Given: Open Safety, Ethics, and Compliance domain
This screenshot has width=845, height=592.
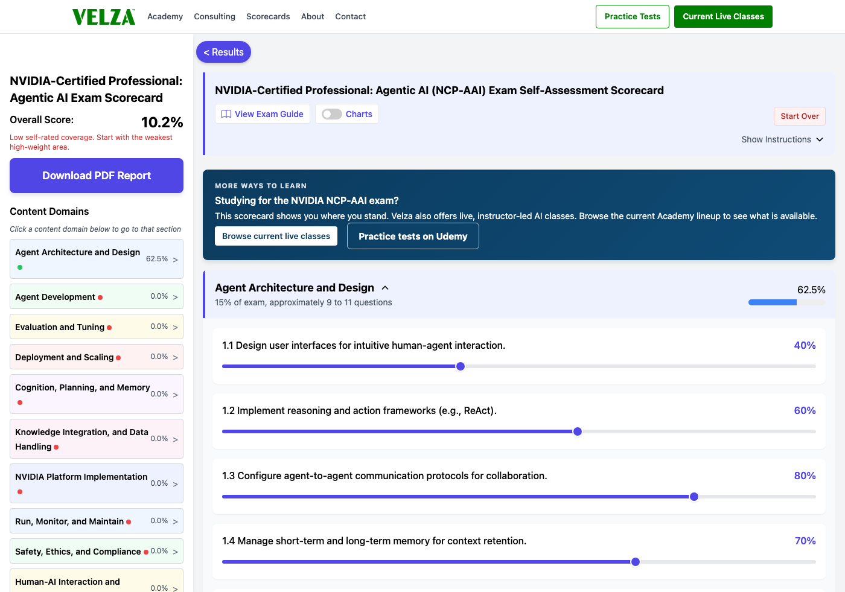Looking at the screenshot, I should 97,551.
